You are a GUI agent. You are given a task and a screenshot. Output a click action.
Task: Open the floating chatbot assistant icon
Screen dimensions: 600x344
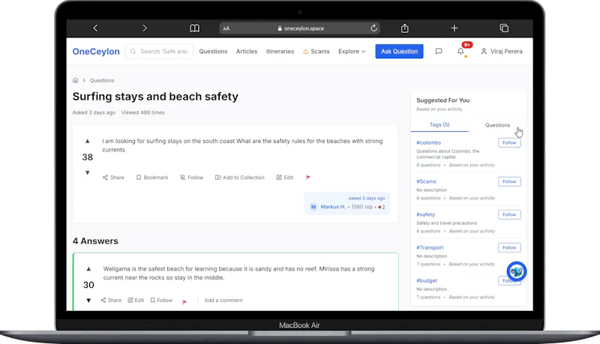517,271
